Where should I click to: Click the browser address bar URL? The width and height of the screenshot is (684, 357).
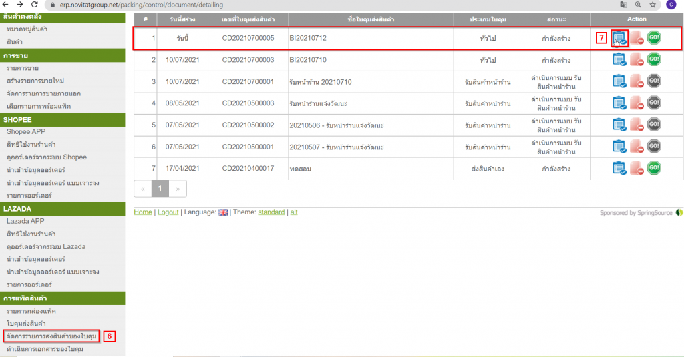[x=167, y=5]
